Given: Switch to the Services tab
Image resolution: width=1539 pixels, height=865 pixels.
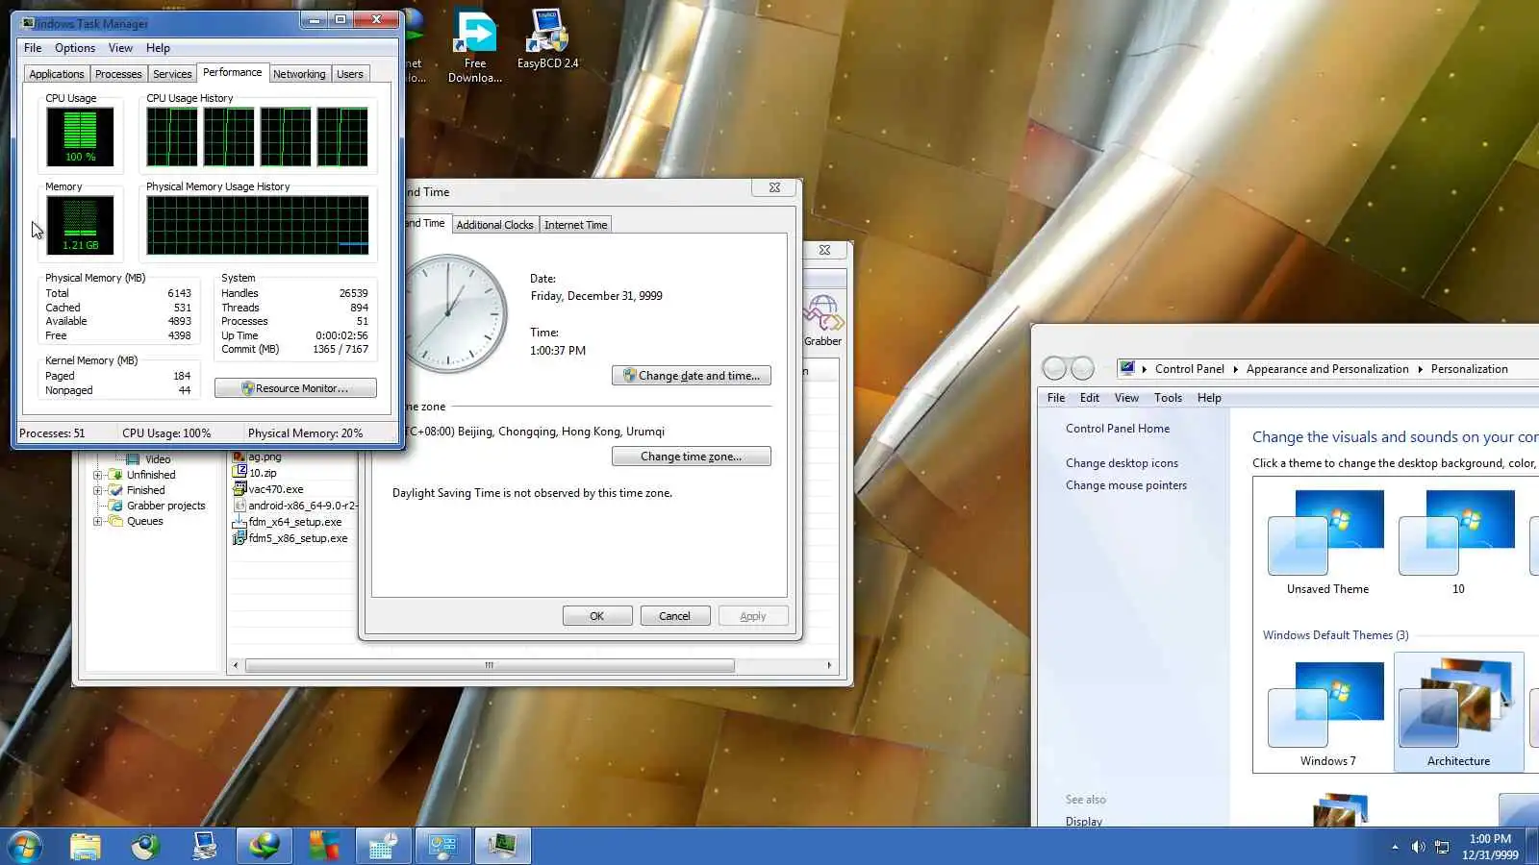Looking at the screenshot, I should pos(172,74).
